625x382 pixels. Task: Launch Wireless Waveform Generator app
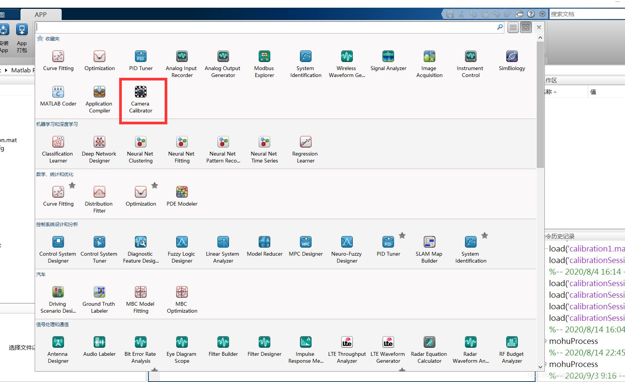click(x=347, y=64)
